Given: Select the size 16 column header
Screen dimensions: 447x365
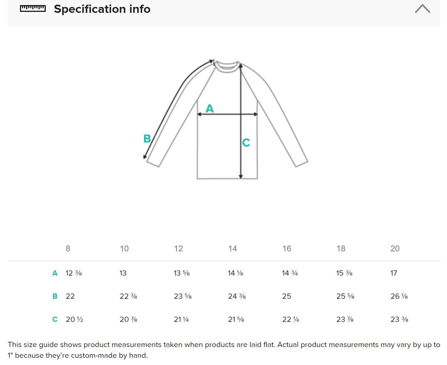Looking at the screenshot, I should [x=287, y=249].
